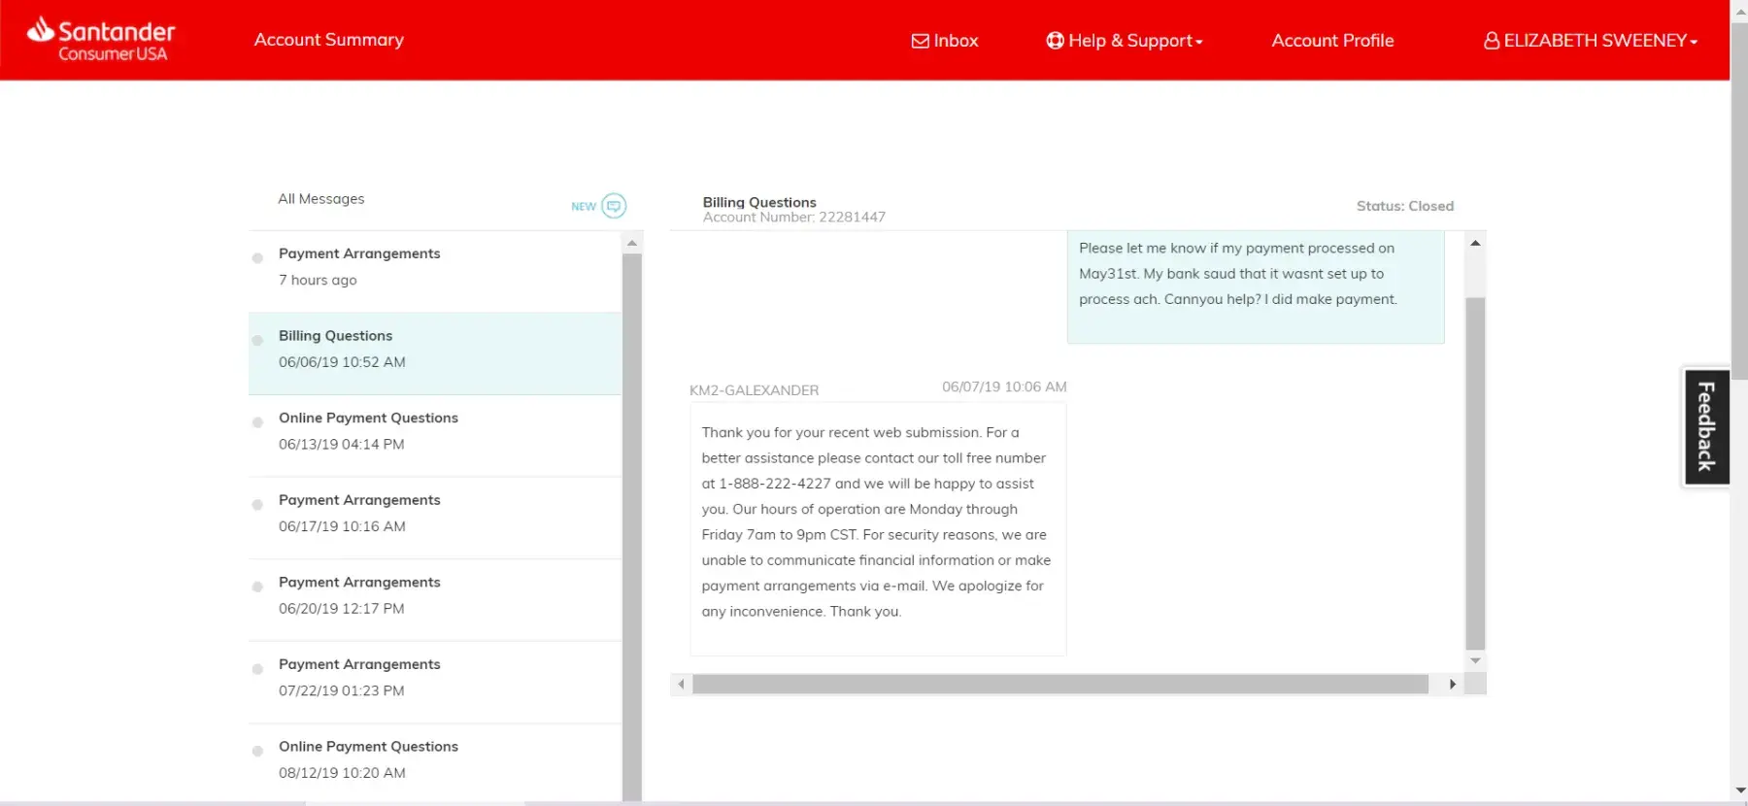Image resolution: width=1748 pixels, height=806 pixels.
Task: Open the Feedback side tab
Action: pyautogui.click(x=1705, y=427)
